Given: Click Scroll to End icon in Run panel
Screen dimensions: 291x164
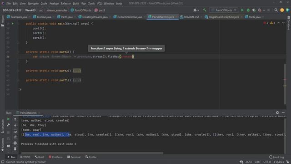Looking at the screenshot, I should (15, 137).
